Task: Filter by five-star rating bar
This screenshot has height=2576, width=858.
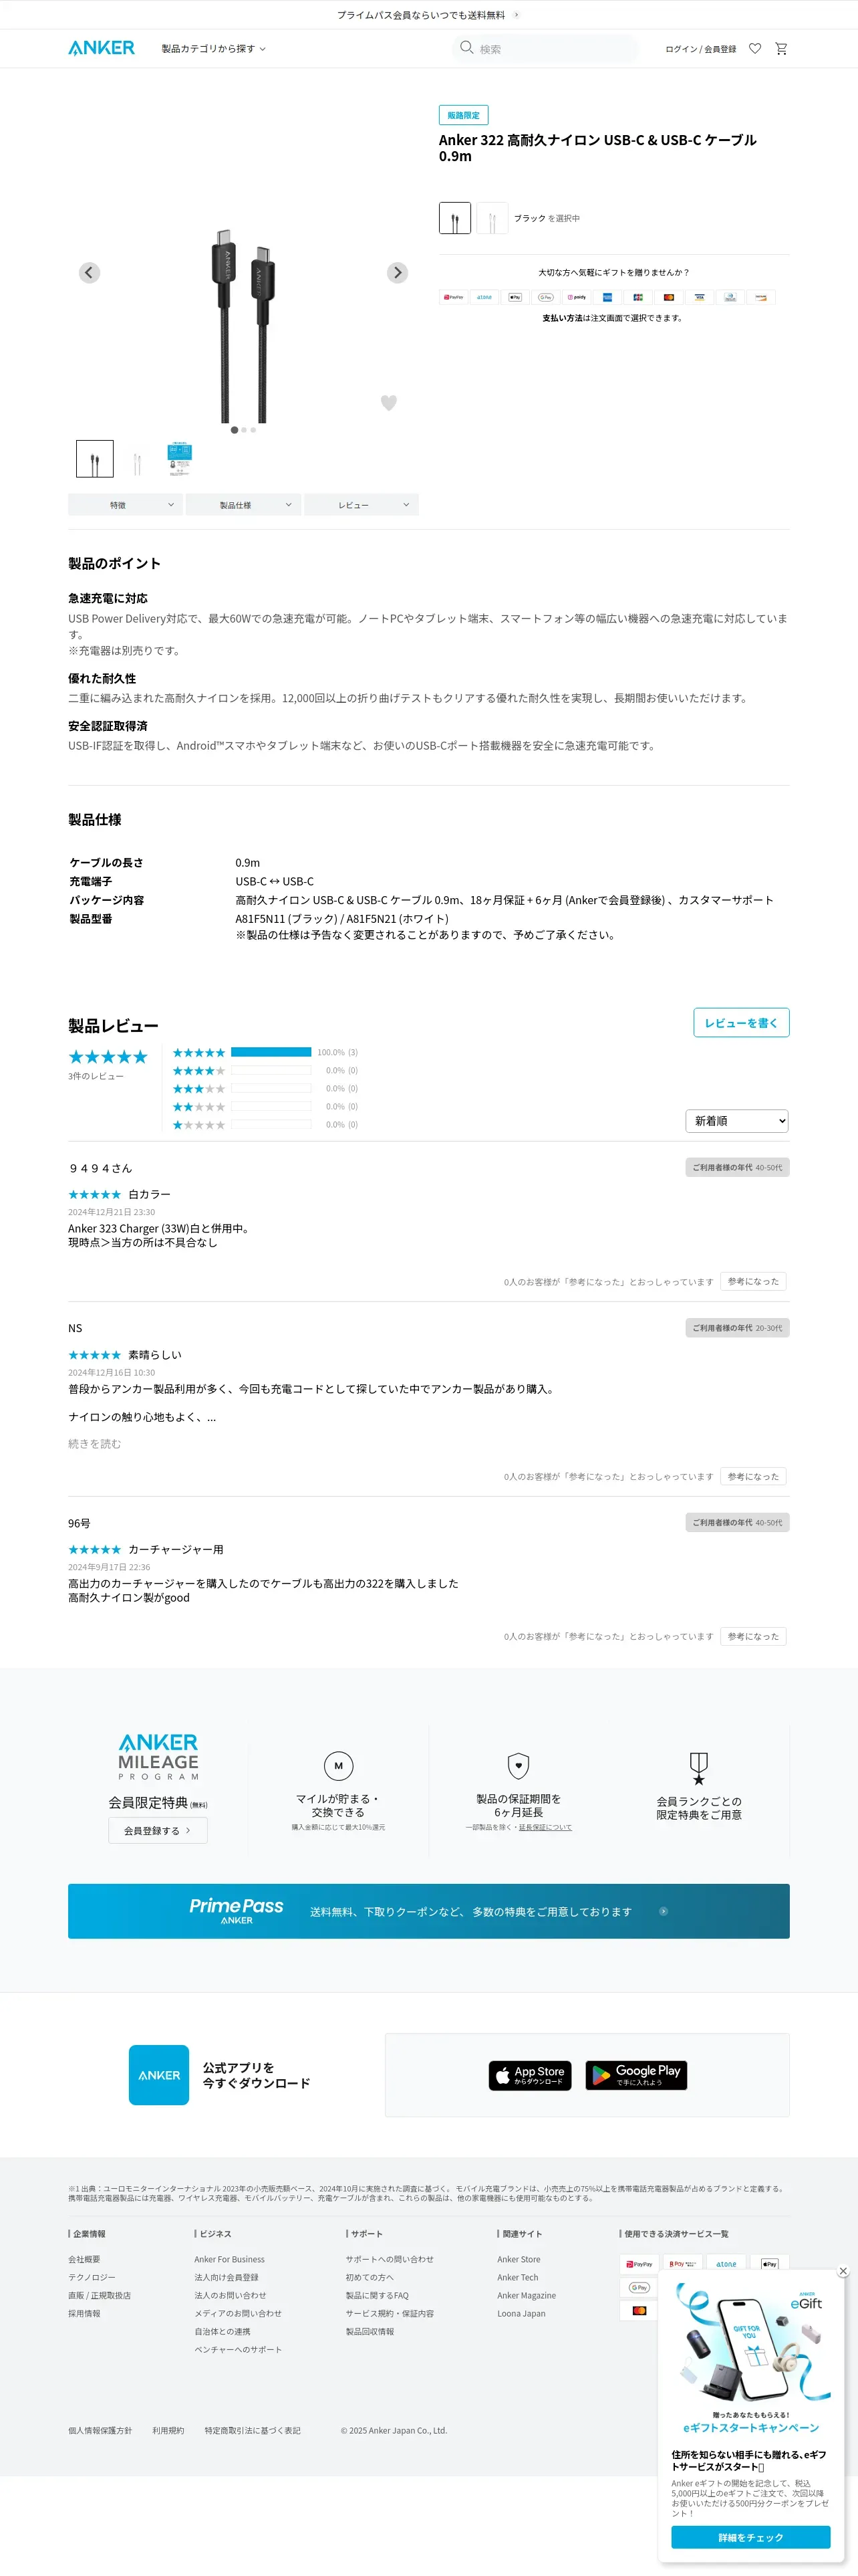Action: [x=271, y=1052]
